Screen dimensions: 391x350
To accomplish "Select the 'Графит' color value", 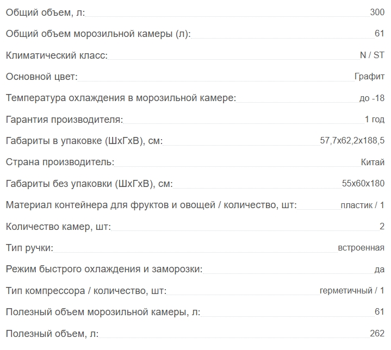I will point(369,77).
